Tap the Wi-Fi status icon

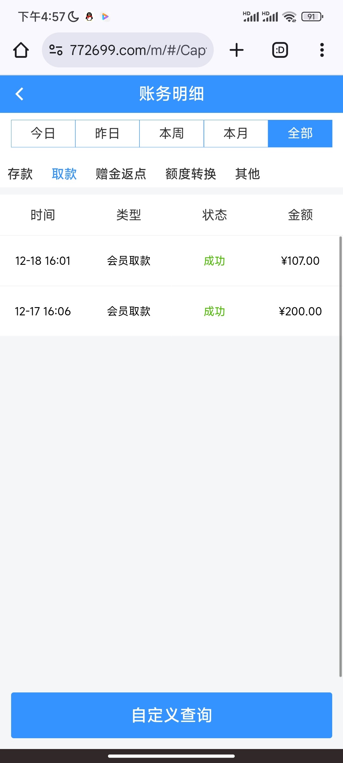tap(289, 17)
